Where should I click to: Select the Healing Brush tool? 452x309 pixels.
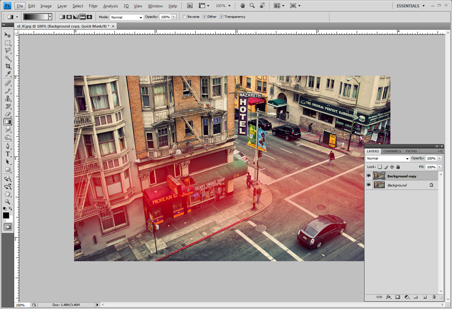coord(8,83)
